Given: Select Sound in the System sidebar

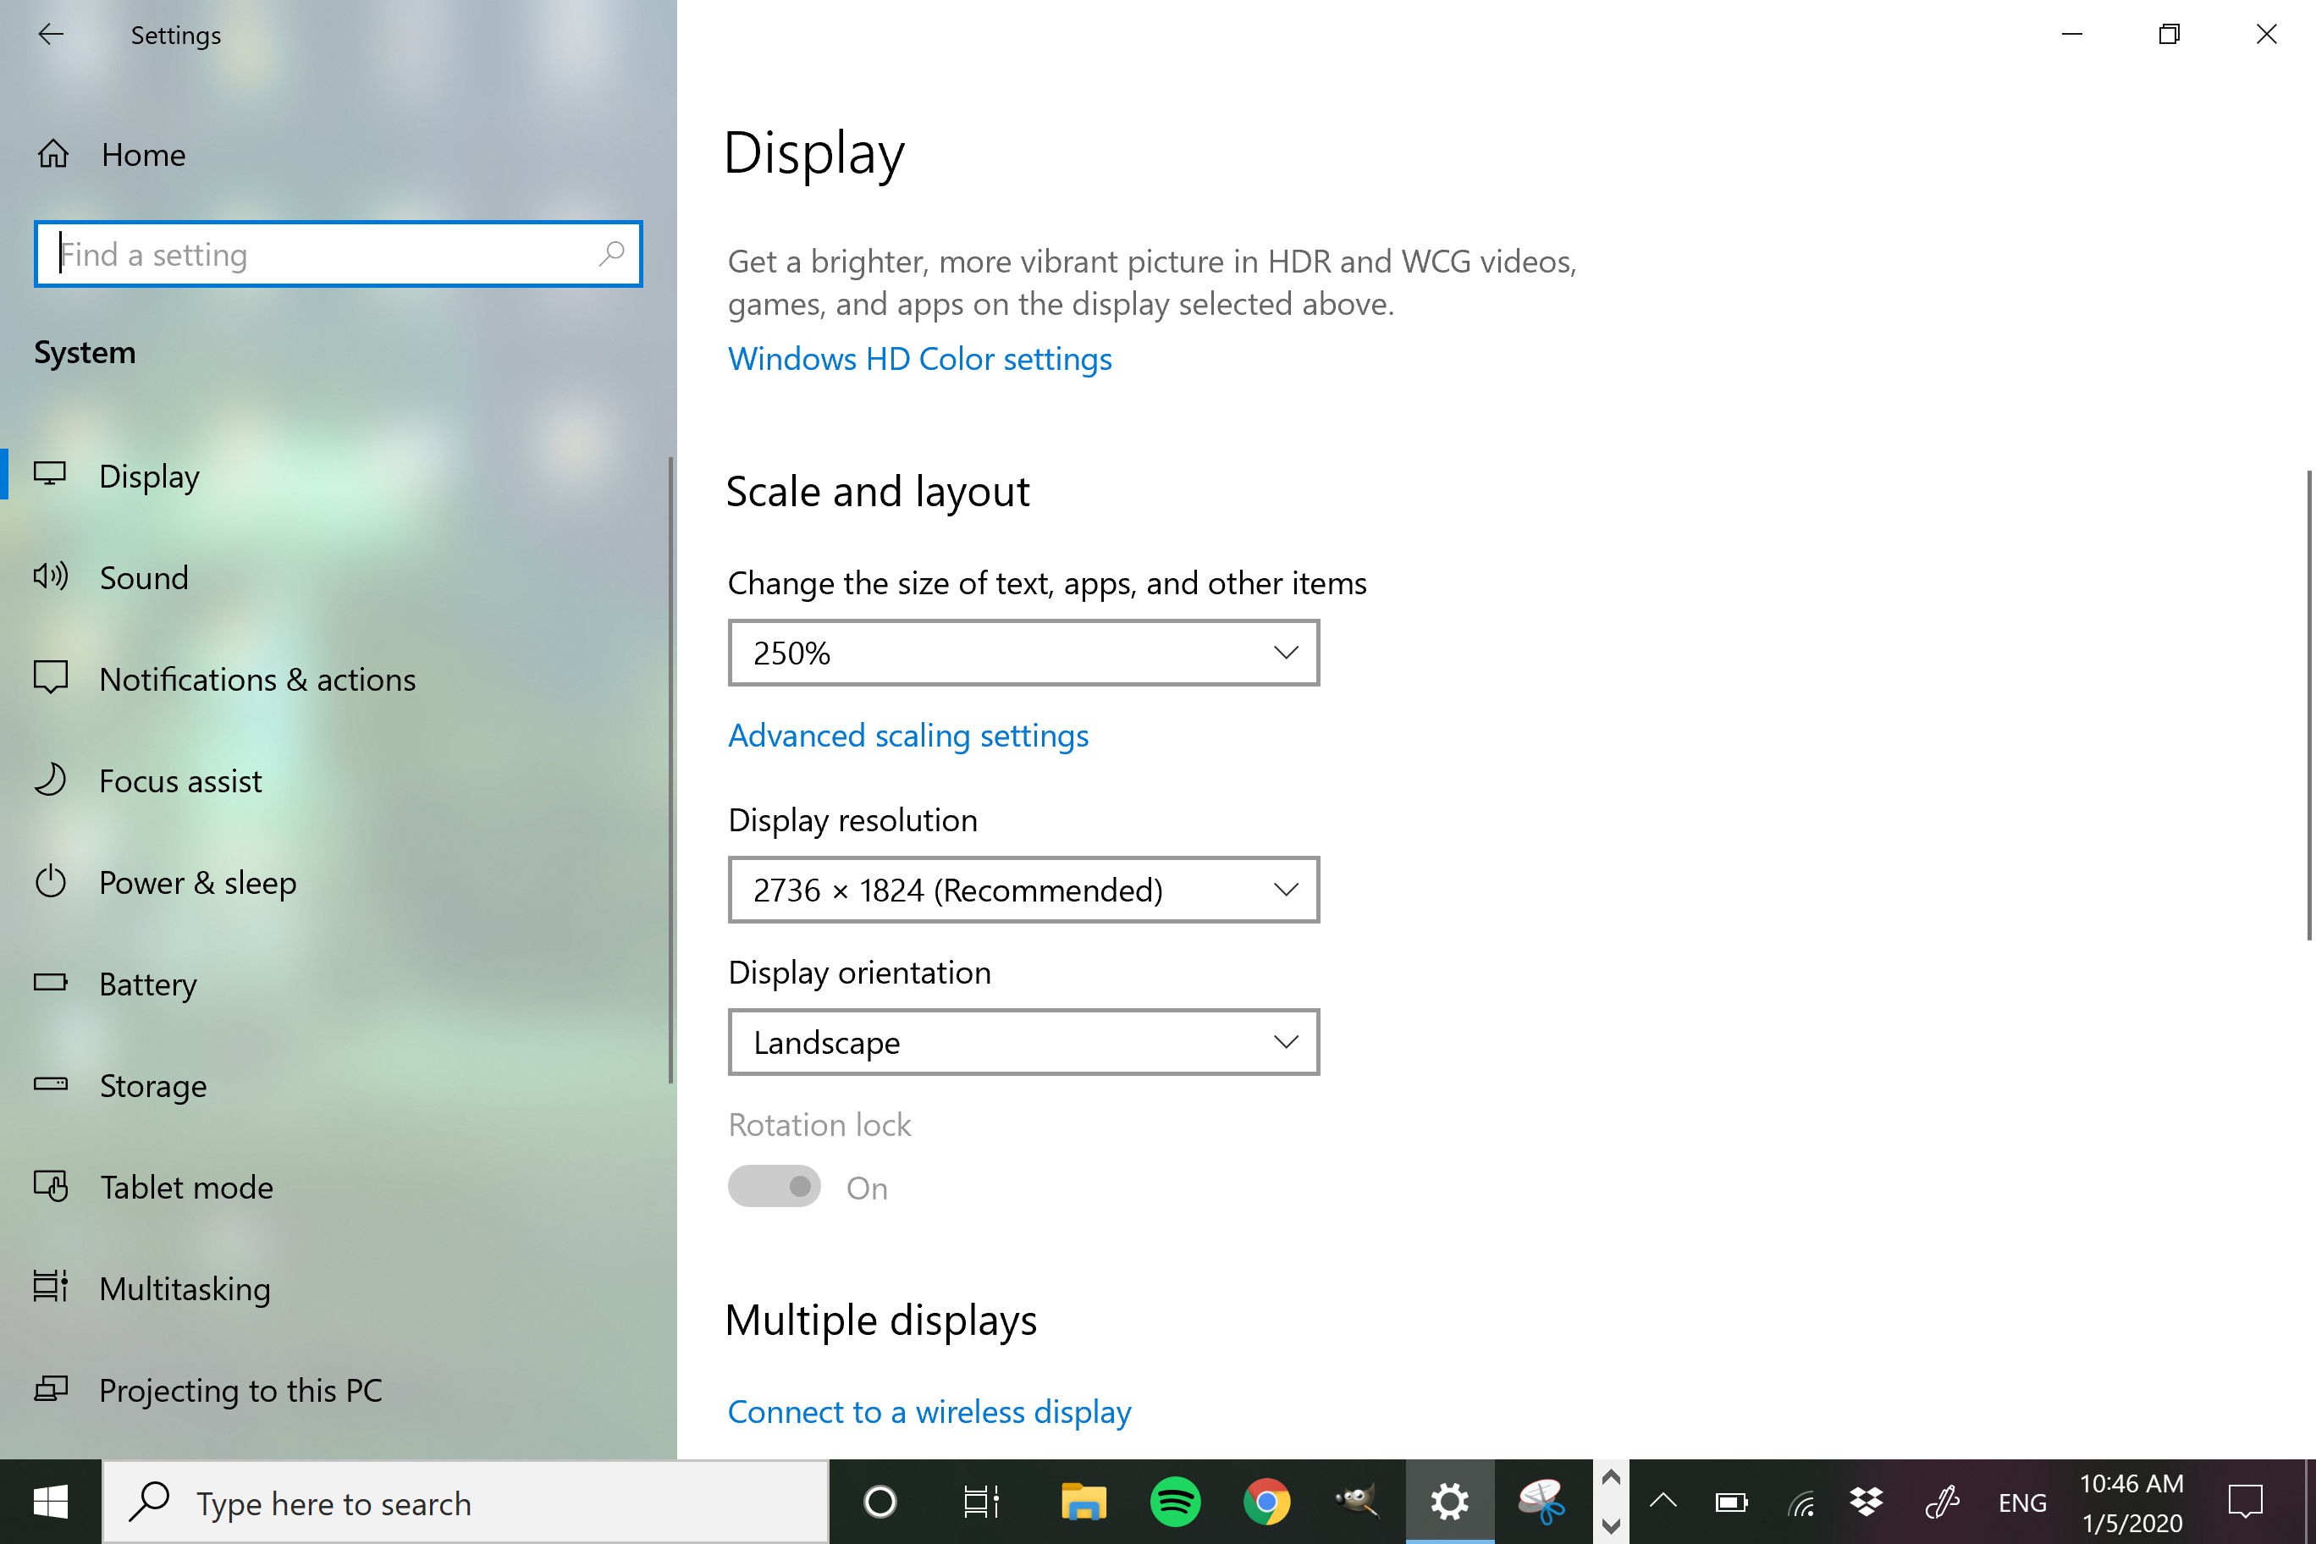Looking at the screenshot, I should tap(144, 578).
